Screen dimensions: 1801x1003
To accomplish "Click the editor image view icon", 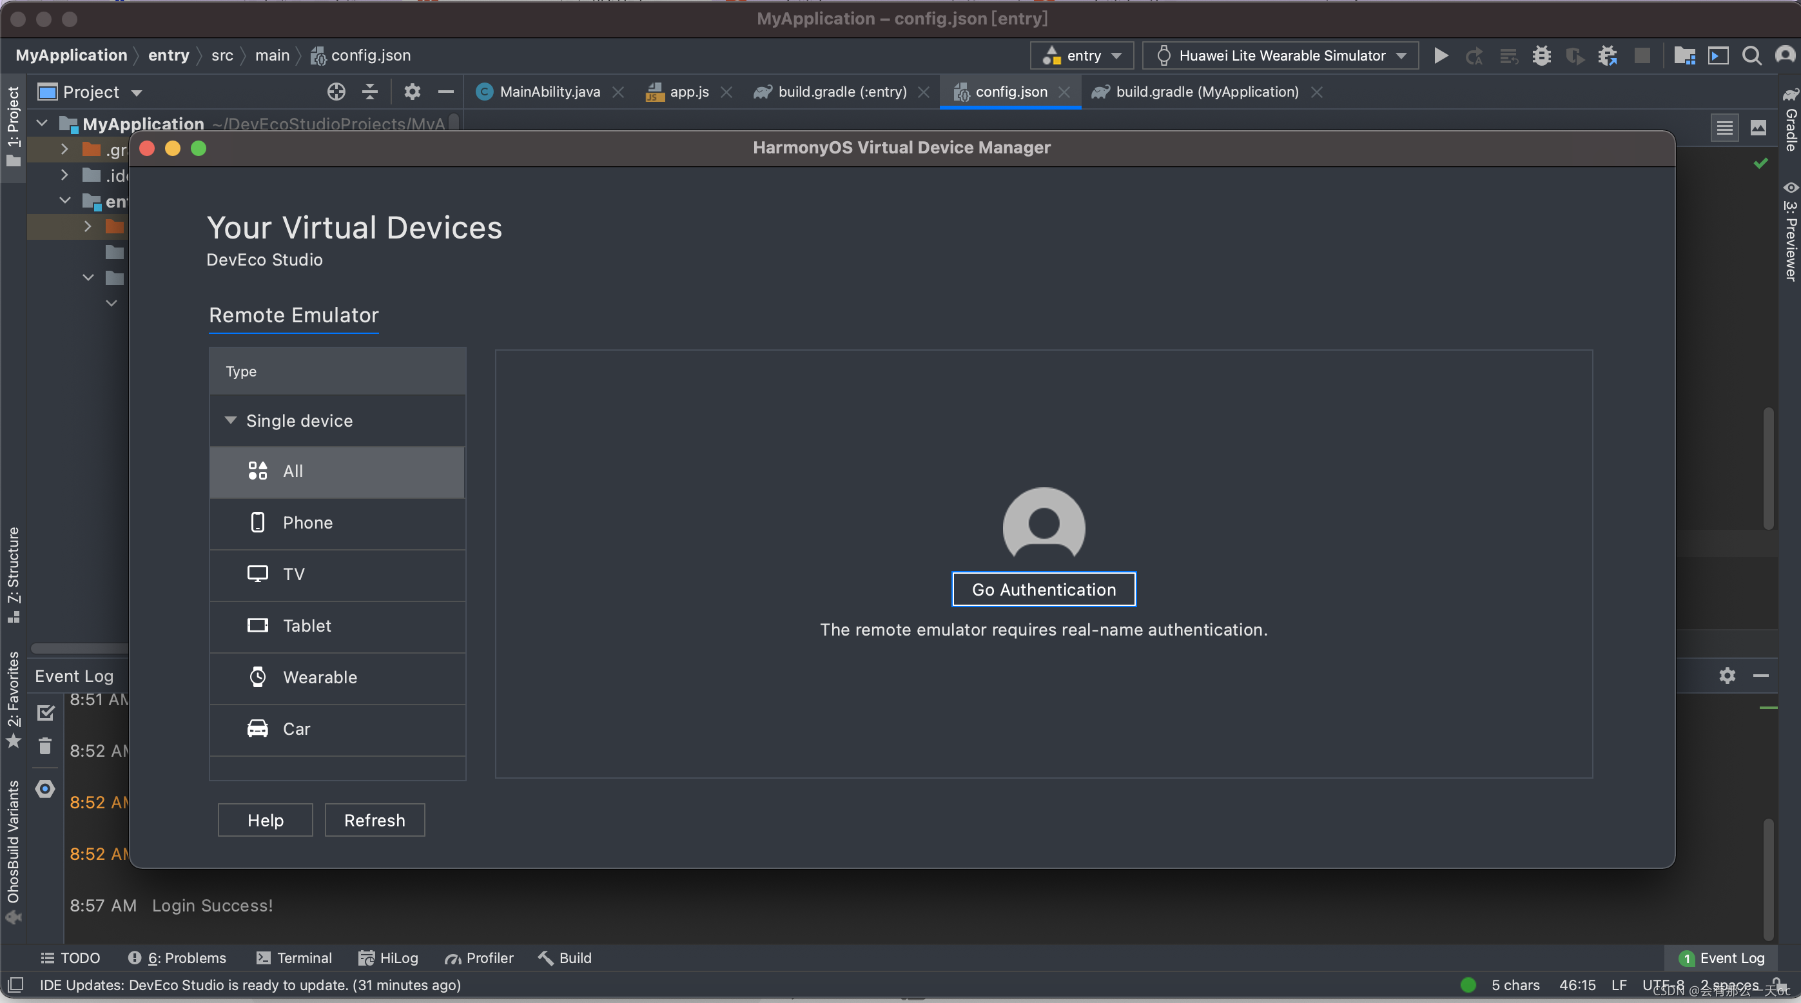I will (1758, 128).
